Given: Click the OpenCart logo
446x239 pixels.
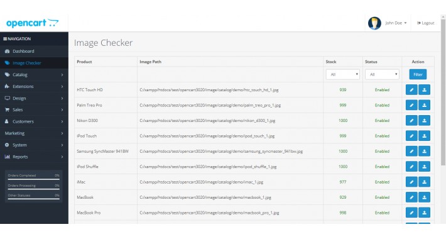Looking at the screenshot, I should click(x=32, y=23).
